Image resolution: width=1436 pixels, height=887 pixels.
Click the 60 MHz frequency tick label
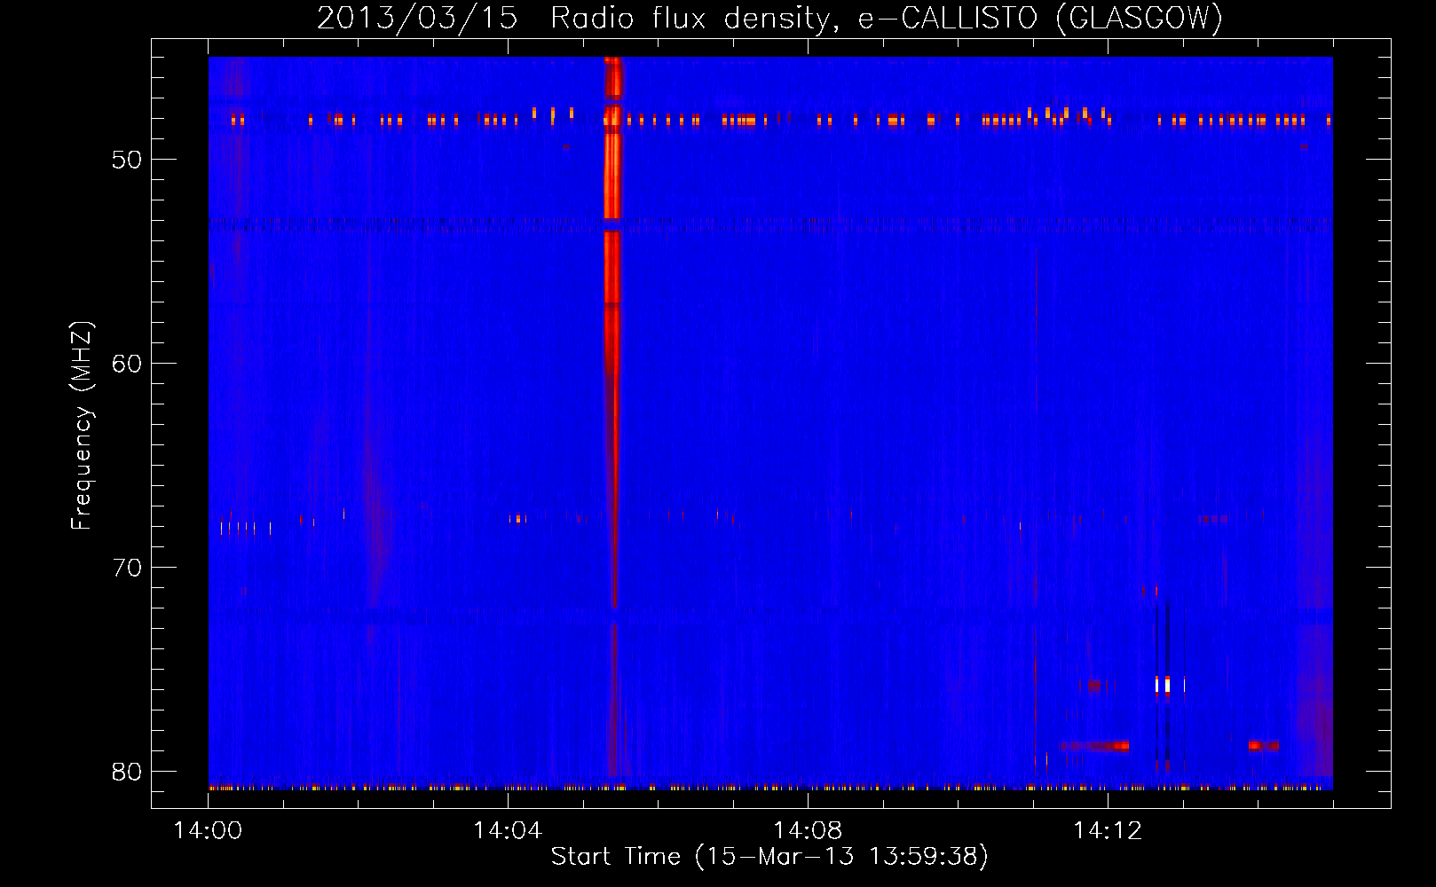[128, 364]
